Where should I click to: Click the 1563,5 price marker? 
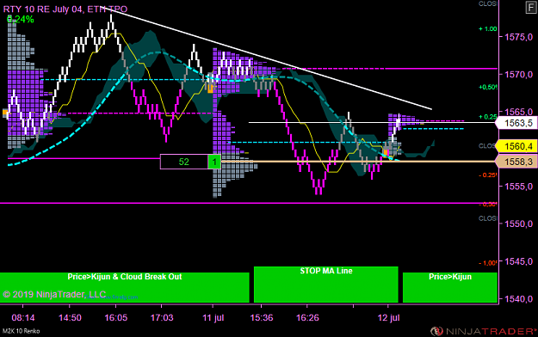point(517,123)
